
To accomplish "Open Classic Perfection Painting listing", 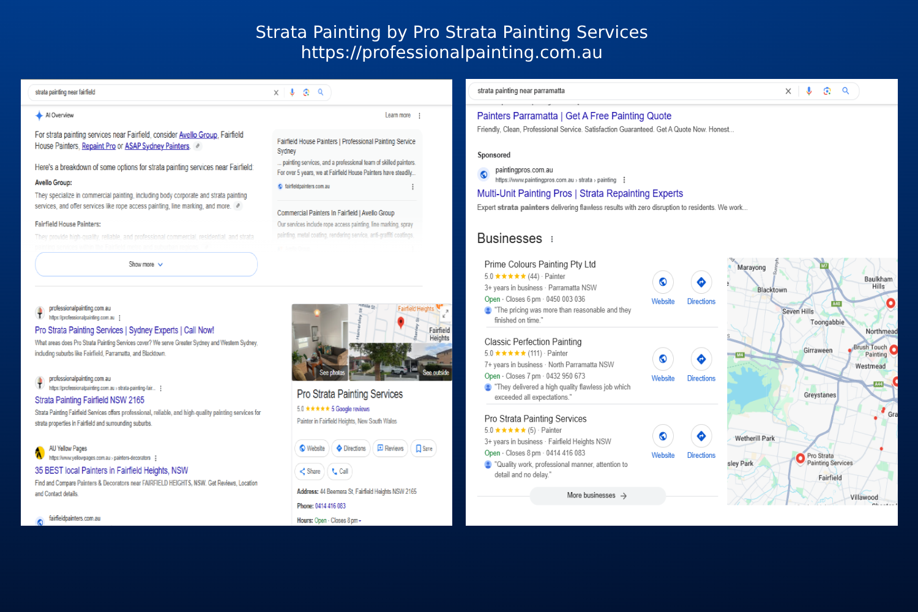I will click(533, 342).
